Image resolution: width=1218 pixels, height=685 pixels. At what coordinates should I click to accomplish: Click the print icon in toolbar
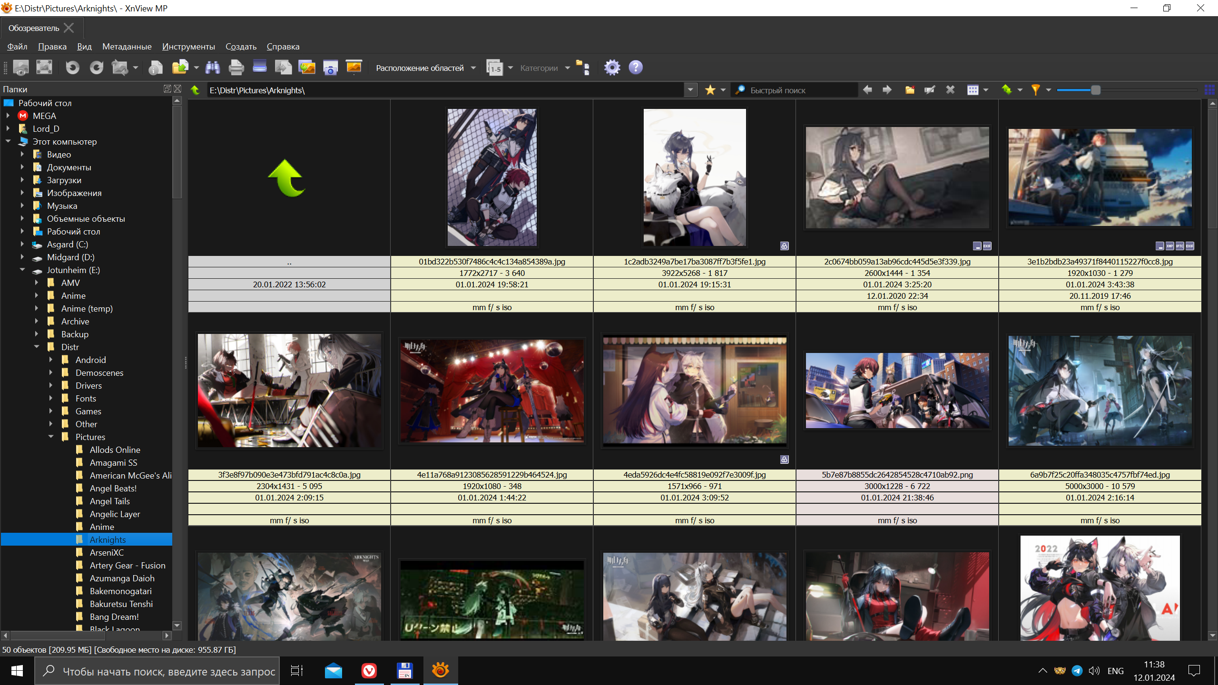tap(236, 68)
